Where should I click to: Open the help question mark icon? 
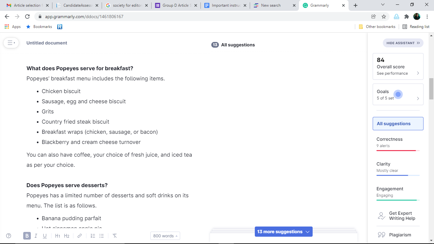coord(9,236)
